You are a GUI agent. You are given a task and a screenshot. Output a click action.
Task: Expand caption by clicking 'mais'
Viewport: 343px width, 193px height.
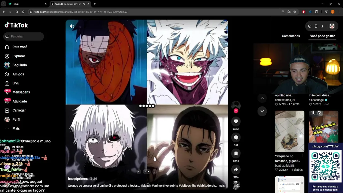tap(222, 185)
